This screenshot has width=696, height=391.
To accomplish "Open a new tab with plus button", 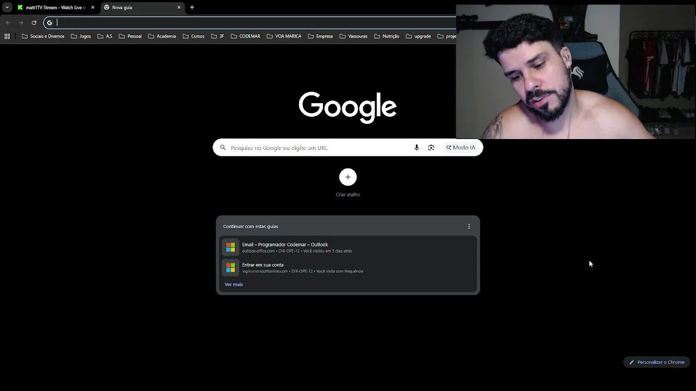I will pyautogui.click(x=192, y=8).
